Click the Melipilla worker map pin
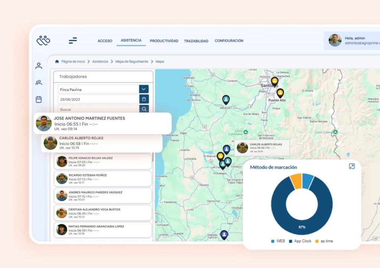 tap(226, 99)
